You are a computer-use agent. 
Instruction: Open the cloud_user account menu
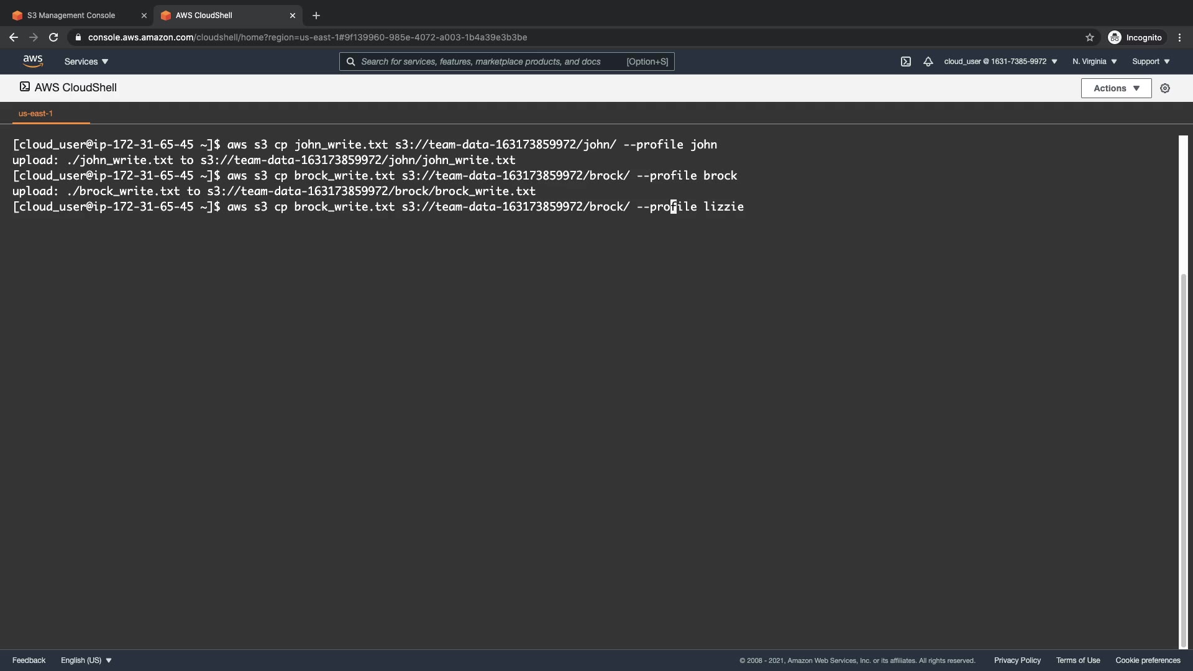(x=1000, y=62)
